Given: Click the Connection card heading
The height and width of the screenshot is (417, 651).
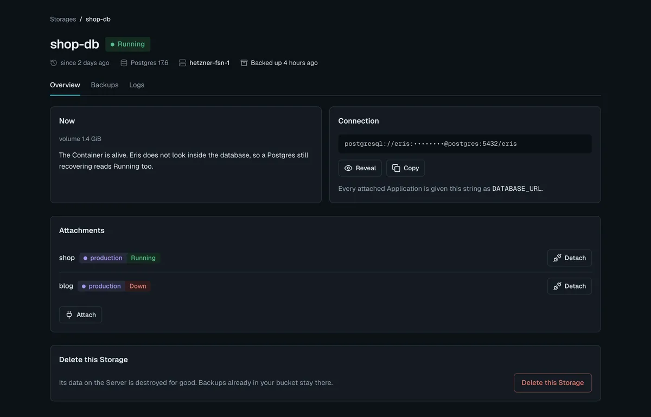Looking at the screenshot, I should coord(359,121).
